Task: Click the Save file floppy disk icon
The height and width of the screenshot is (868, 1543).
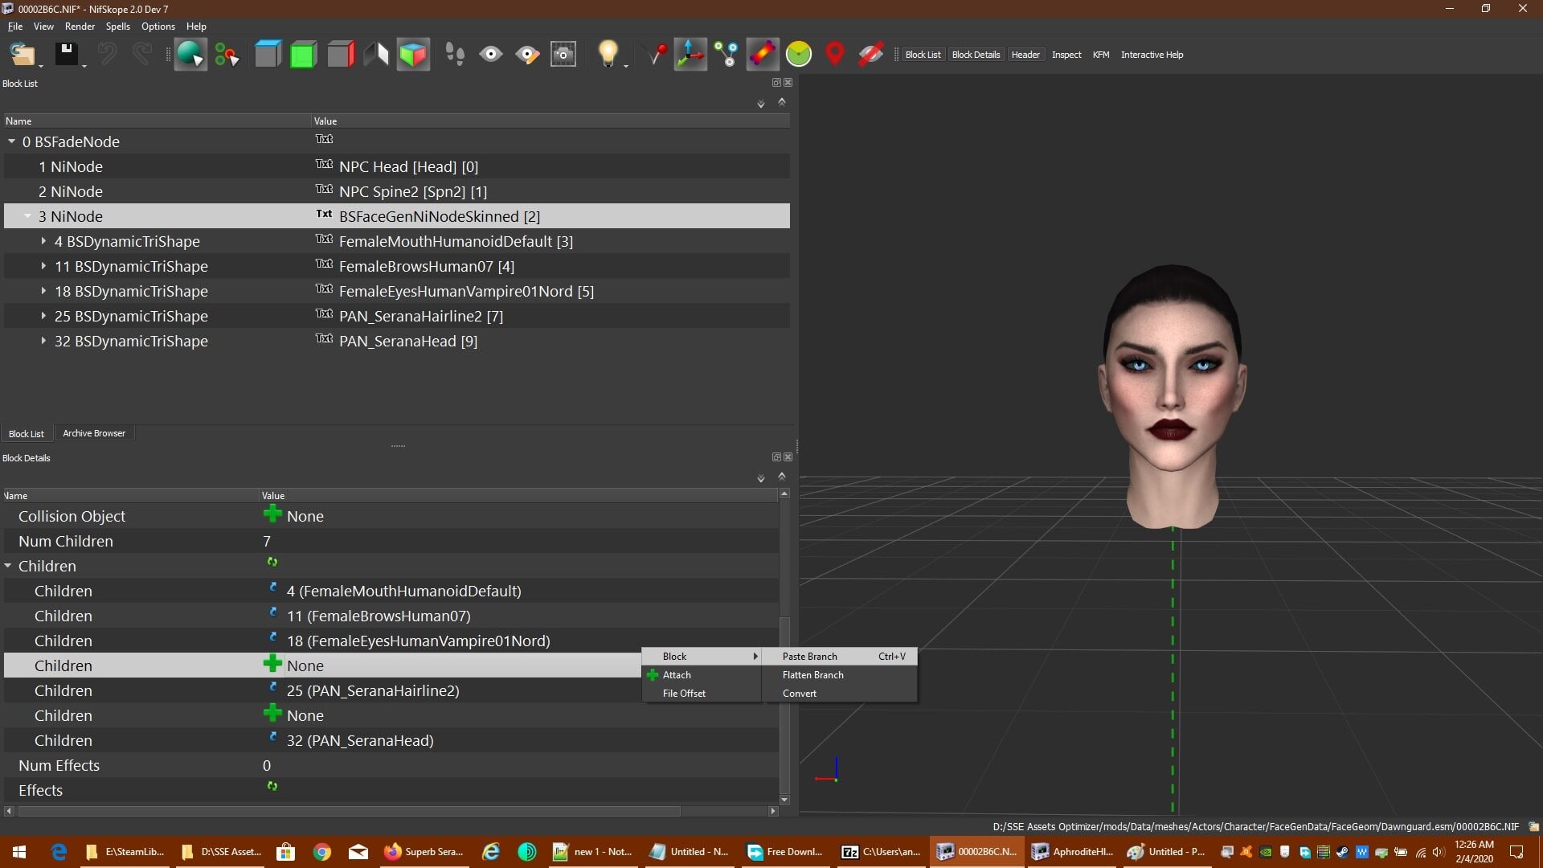Action: 67,55
